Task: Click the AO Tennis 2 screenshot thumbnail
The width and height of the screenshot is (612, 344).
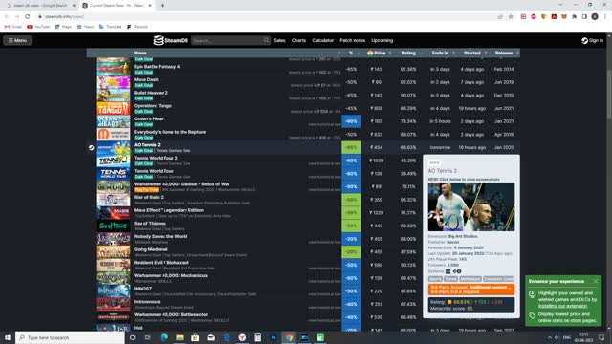Action: (x=471, y=207)
